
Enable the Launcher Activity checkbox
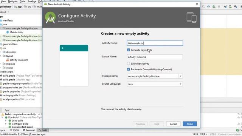(x=129, y=63)
